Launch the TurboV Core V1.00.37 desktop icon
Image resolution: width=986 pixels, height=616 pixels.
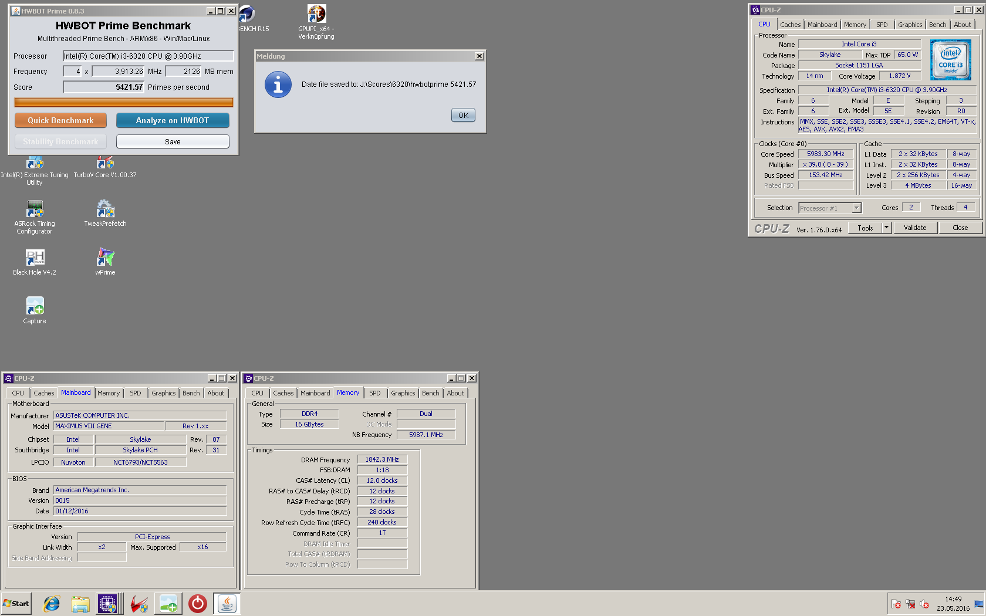(105, 167)
